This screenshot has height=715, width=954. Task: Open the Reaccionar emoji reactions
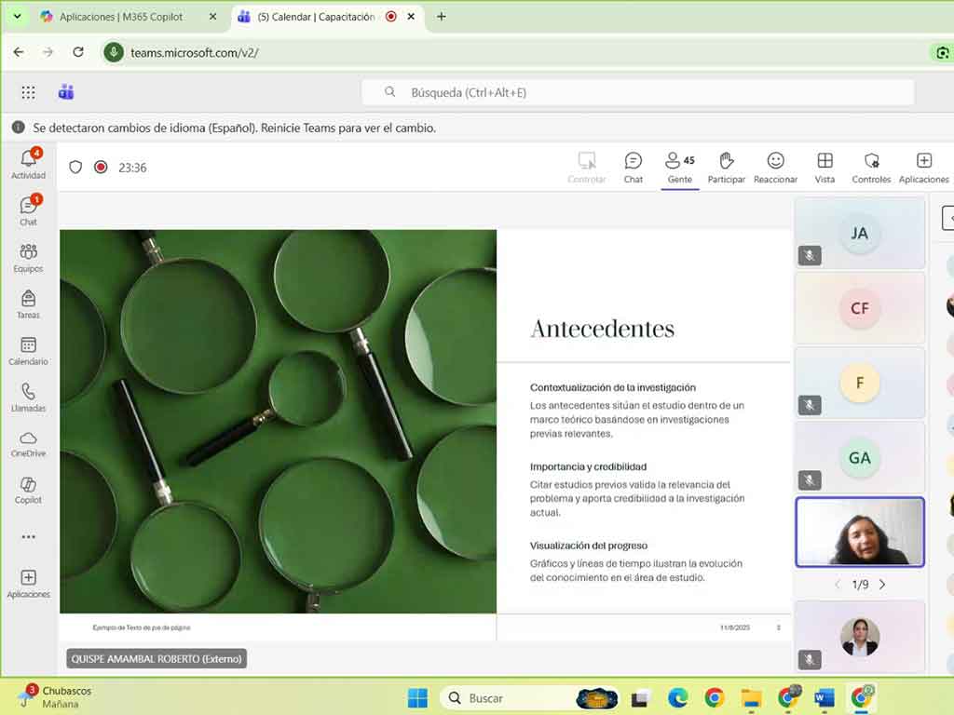point(775,168)
